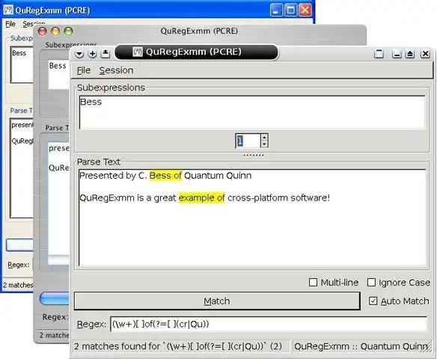The height and width of the screenshot is (359, 437).
Task: Click the plus sticky icon in front title bar
Action: point(92,53)
